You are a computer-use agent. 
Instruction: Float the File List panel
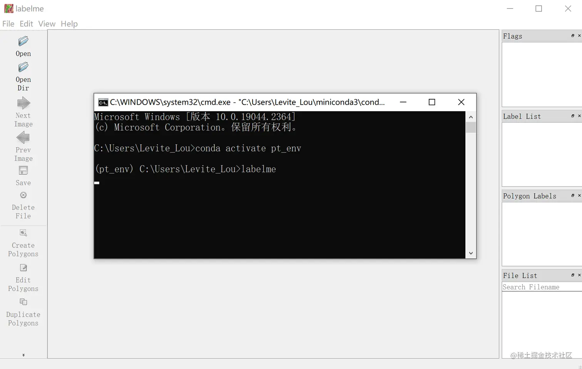pyautogui.click(x=573, y=275)
